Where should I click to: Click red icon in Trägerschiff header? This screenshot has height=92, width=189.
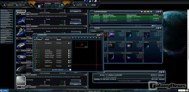85,75
